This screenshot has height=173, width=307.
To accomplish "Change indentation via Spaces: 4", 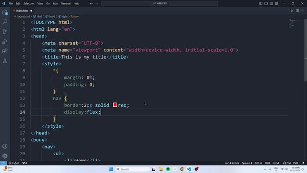I will pyautogui.click(x=247, y=163).
